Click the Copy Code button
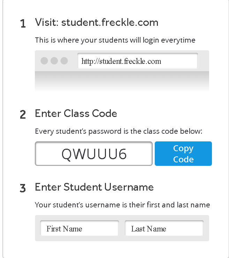229x258 pixels. 183,154
